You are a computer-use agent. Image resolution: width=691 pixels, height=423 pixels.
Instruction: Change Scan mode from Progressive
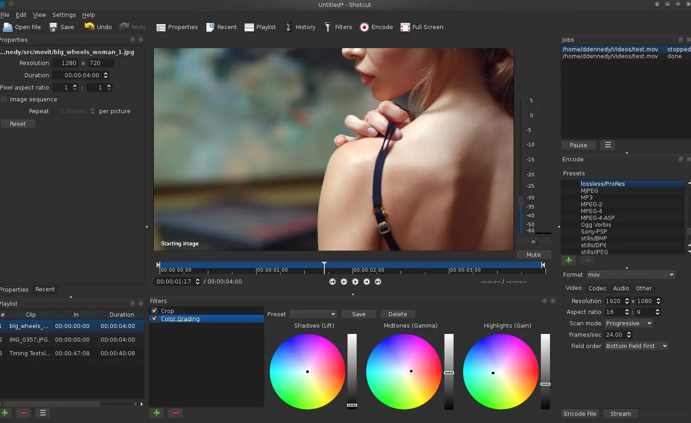tap(628, 323)
